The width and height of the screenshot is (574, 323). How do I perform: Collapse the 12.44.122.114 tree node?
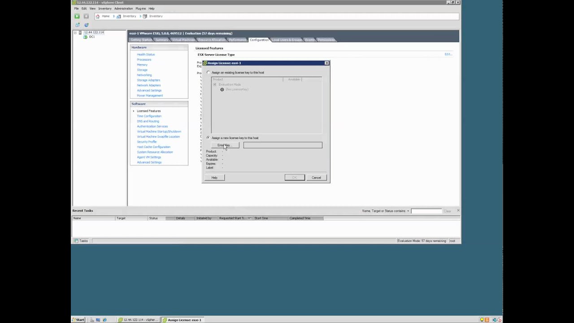(x=75, y=32)
